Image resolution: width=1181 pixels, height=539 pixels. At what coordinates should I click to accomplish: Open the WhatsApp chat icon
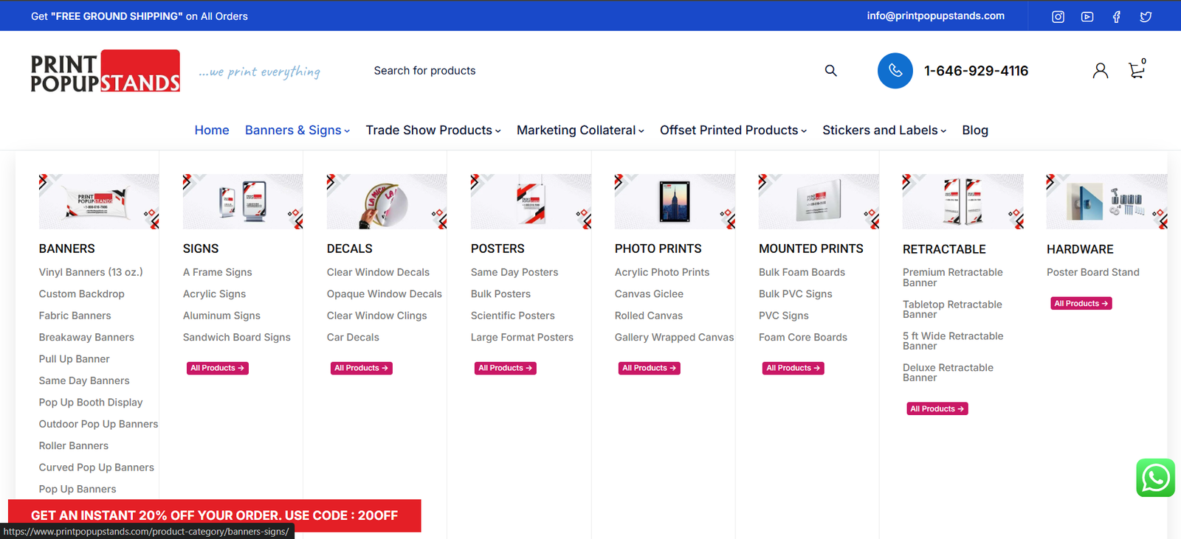(1156, 478)
